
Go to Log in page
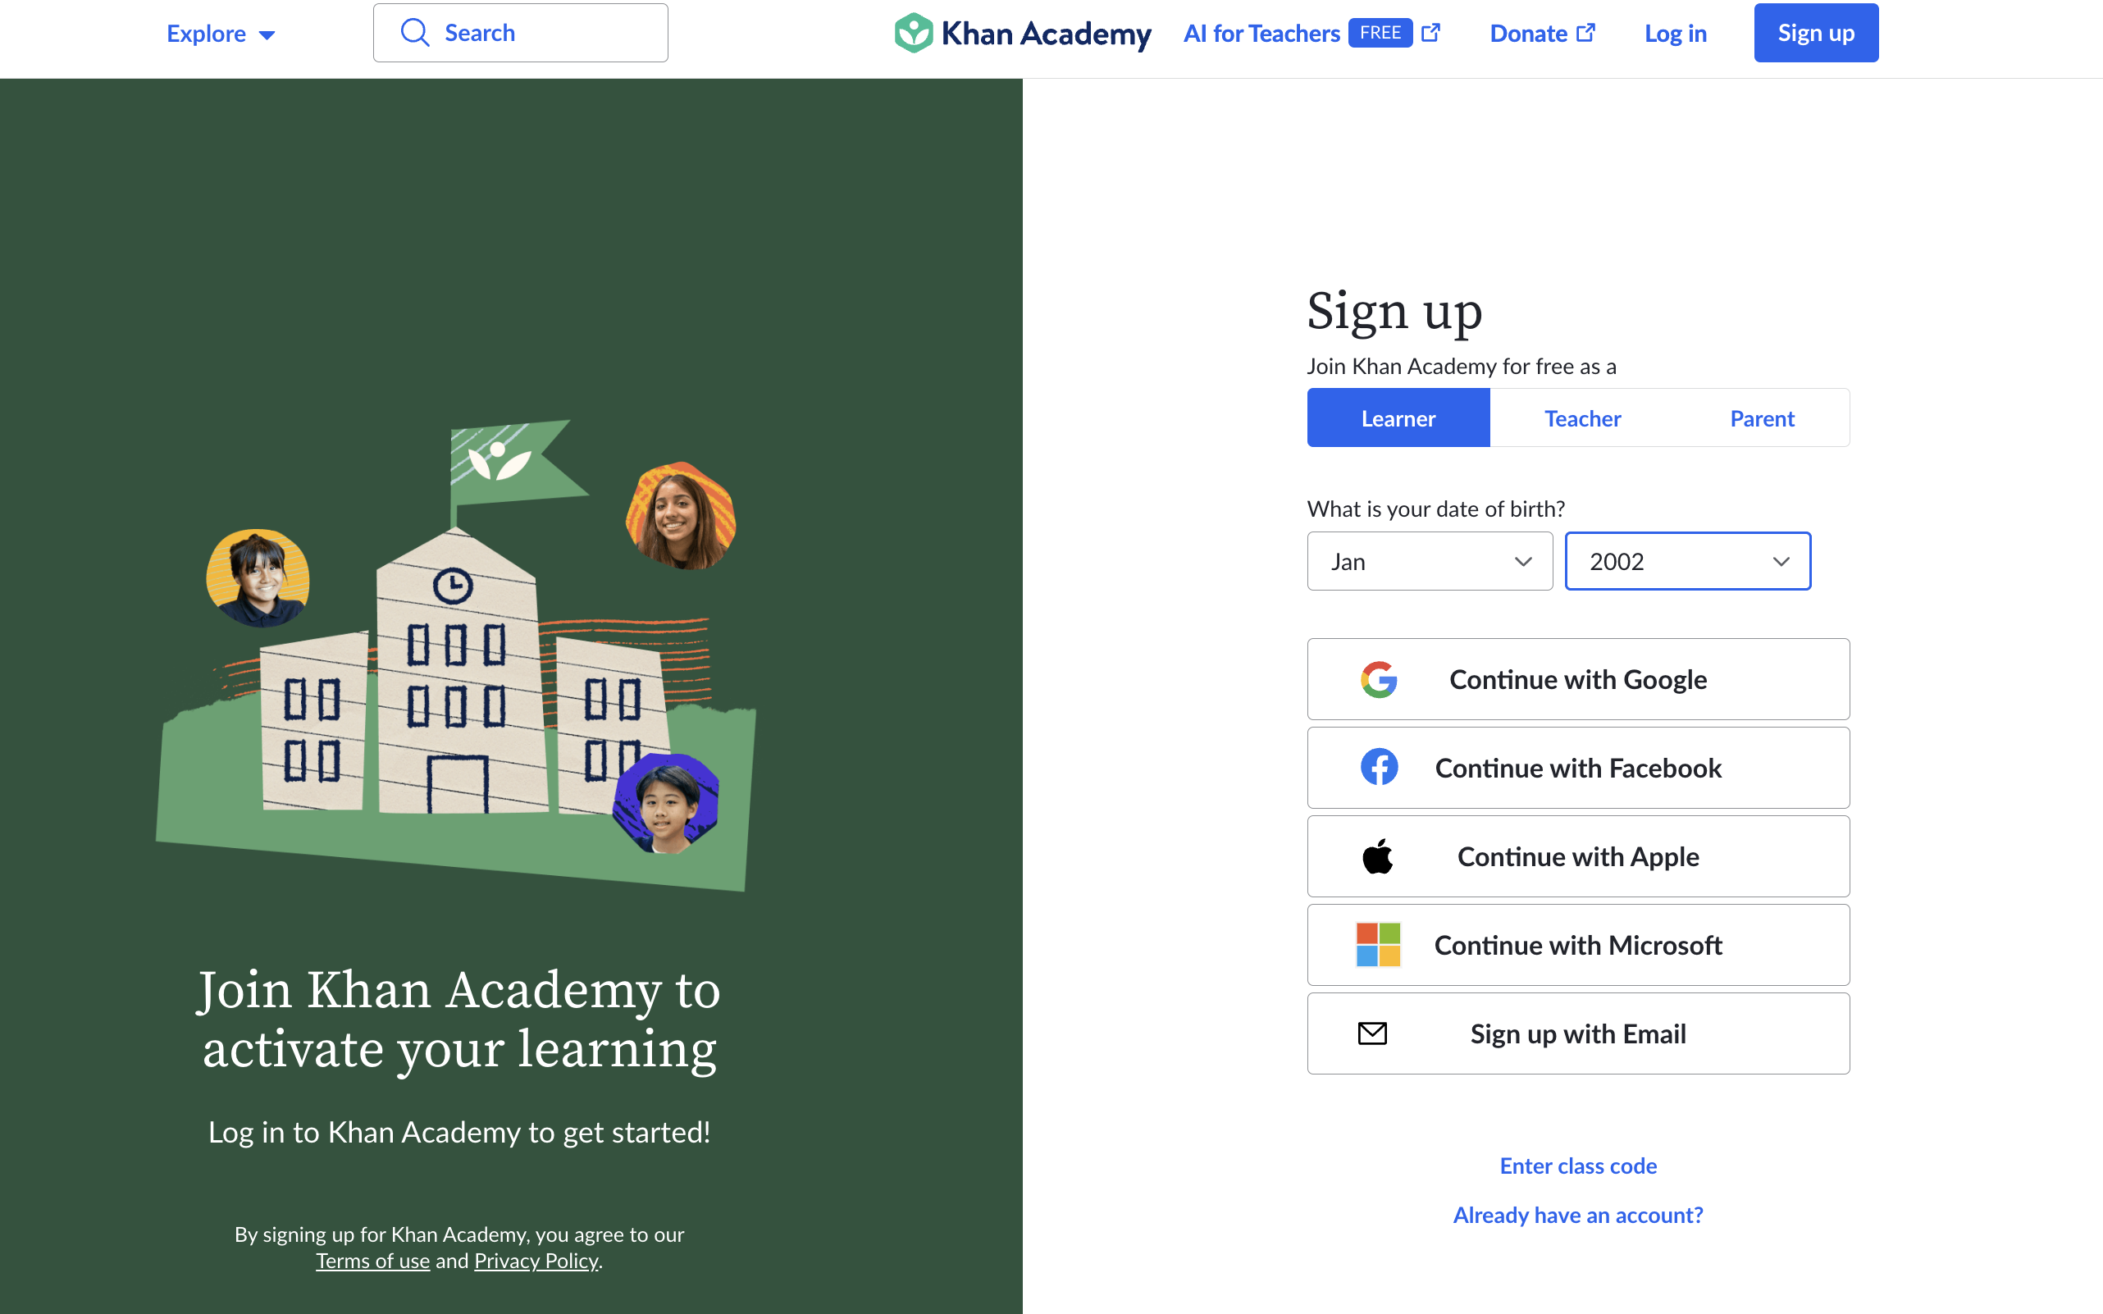(x=1675, y=33)
